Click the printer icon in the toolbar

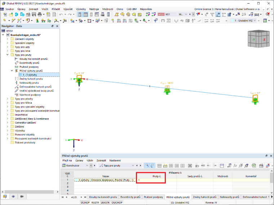(40, 14)
